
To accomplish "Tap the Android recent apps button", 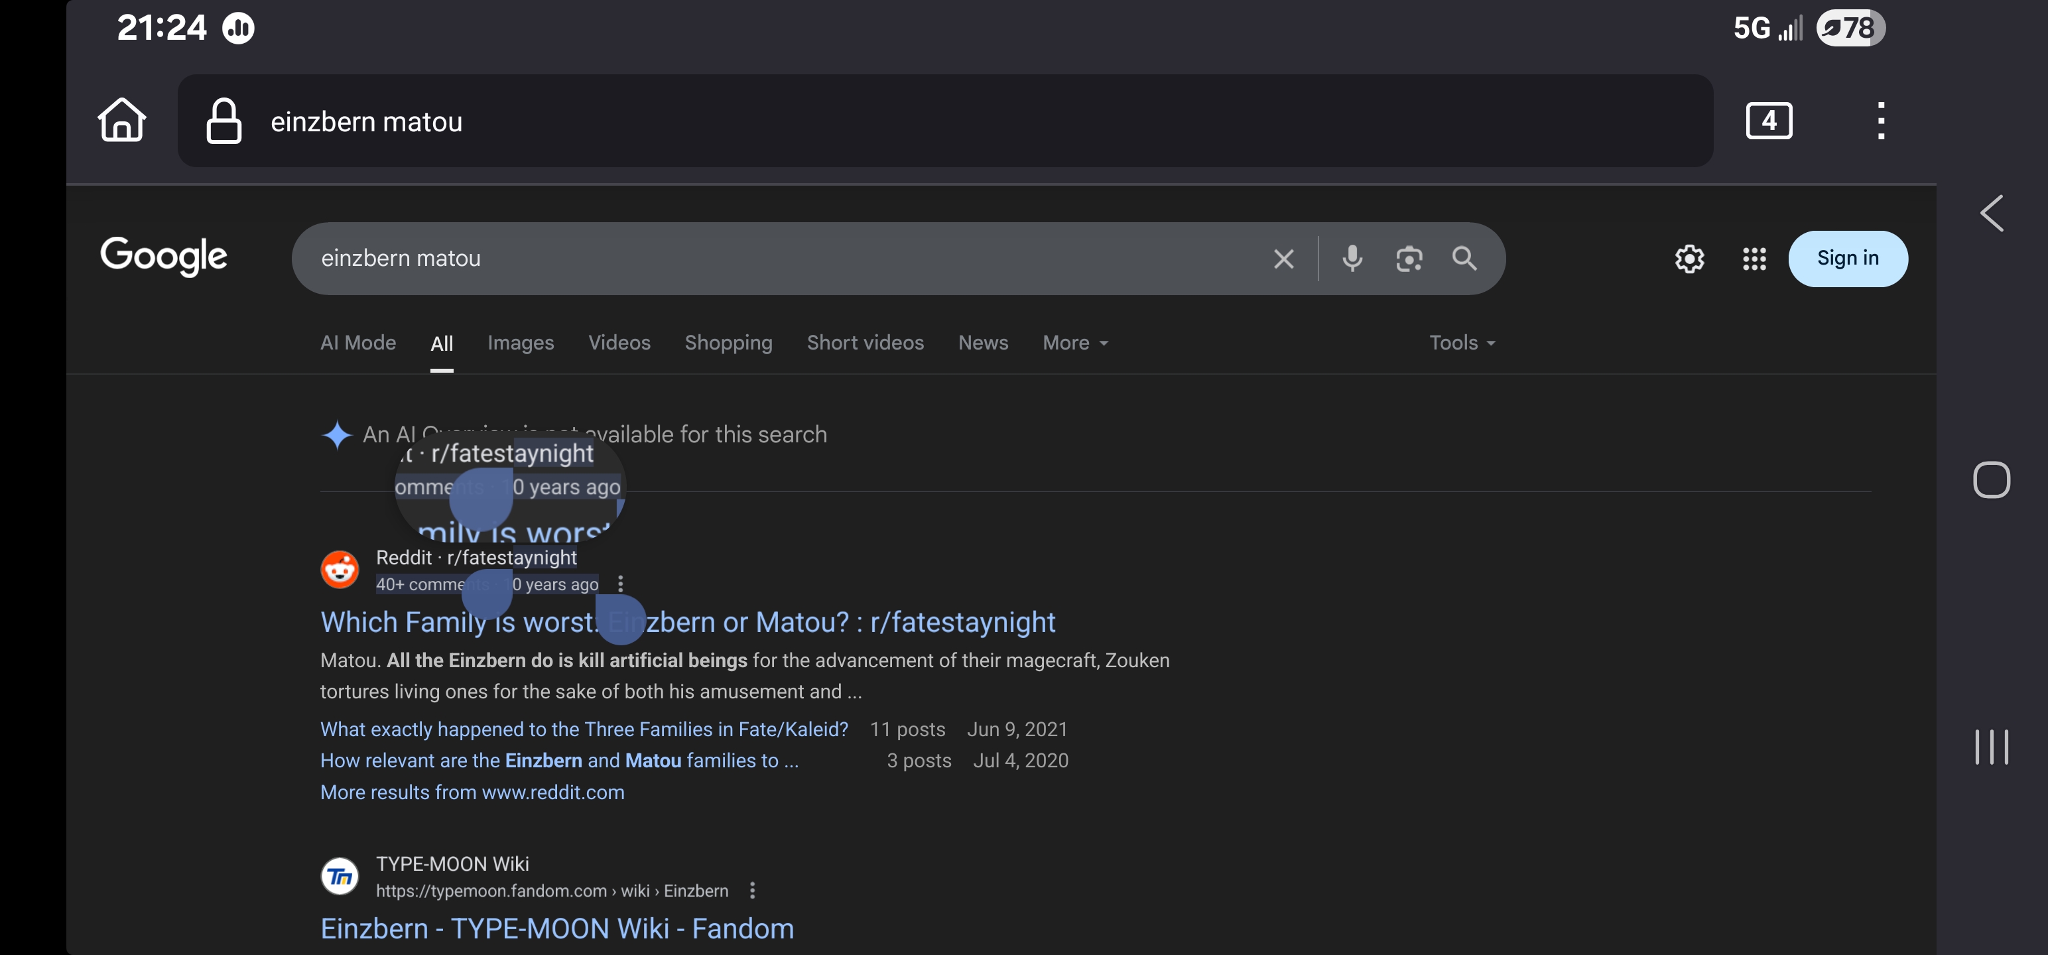I will (1992, 747).
